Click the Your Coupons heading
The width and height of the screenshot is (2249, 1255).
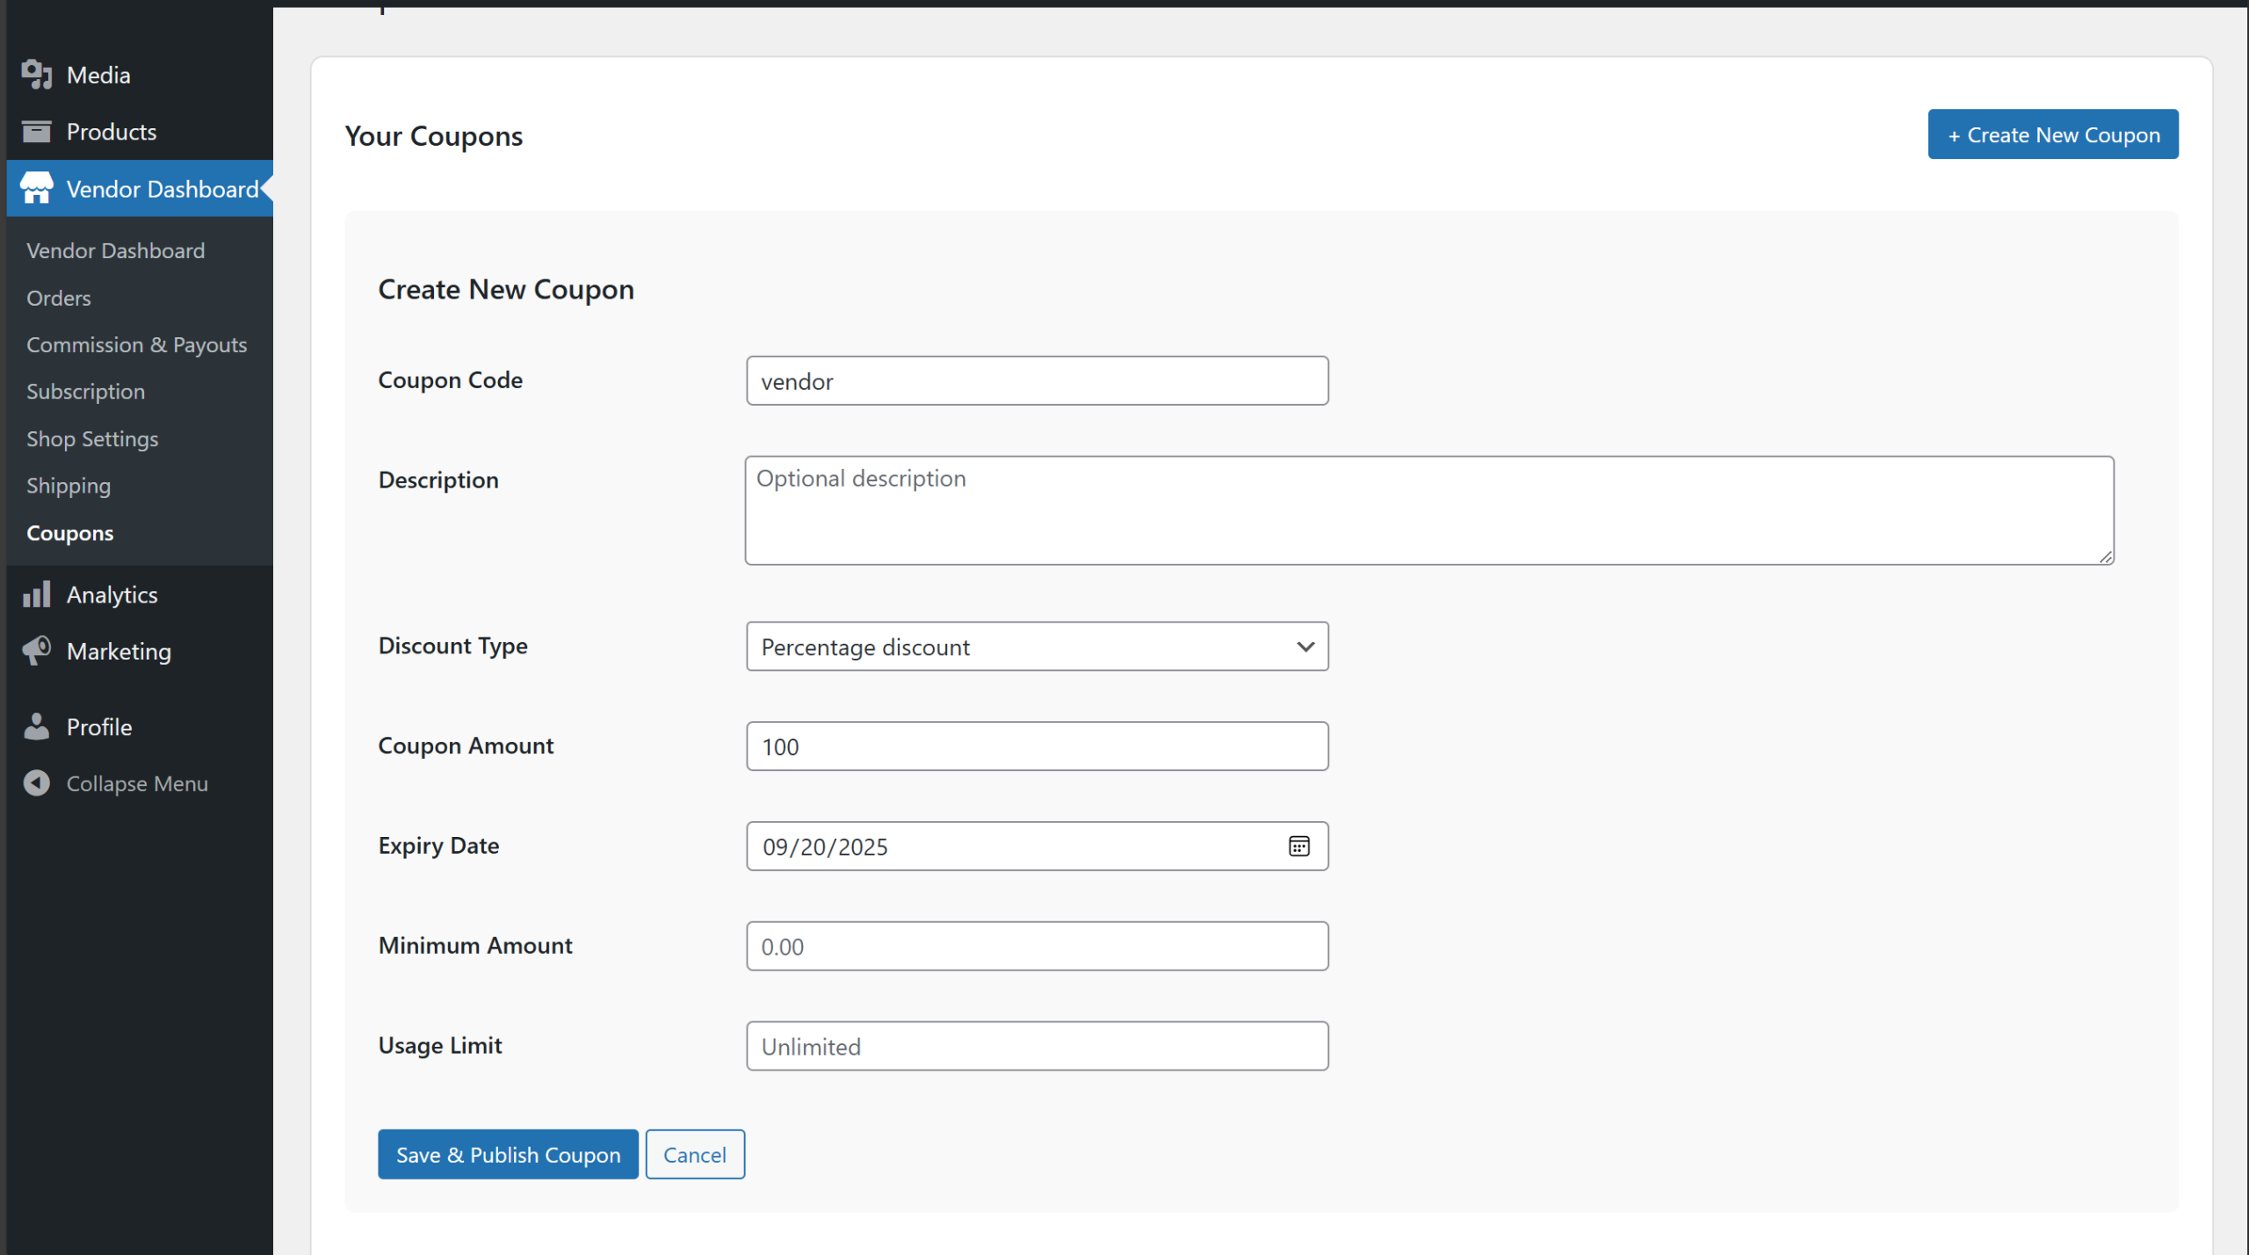(434, 136)
